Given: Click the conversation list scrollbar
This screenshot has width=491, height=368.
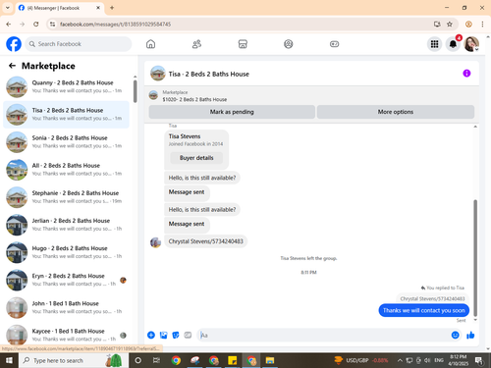Looking at the screenshot, I should [x=135, y=91].
